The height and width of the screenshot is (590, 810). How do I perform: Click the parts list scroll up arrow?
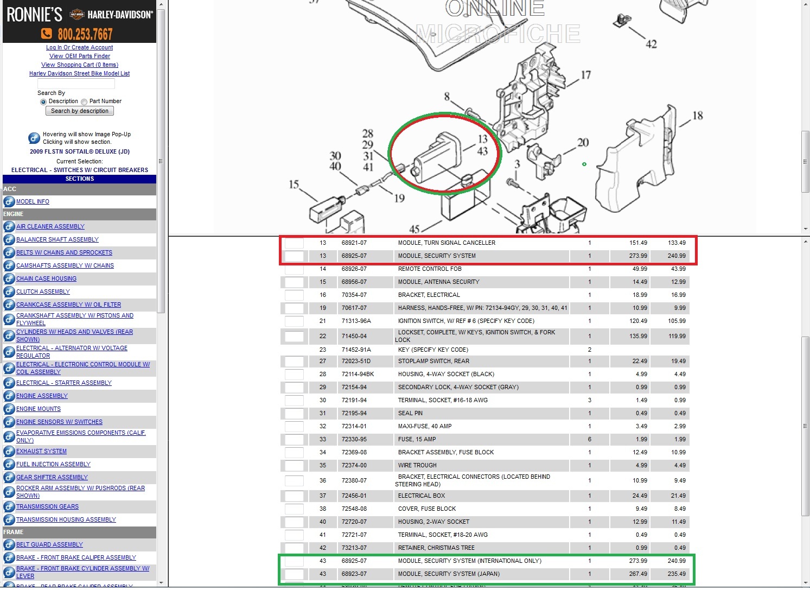(x=805, y=242)
